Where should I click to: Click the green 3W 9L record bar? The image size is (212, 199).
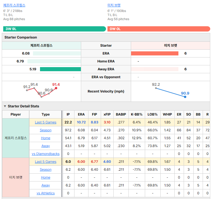click(x=55, y=29)
